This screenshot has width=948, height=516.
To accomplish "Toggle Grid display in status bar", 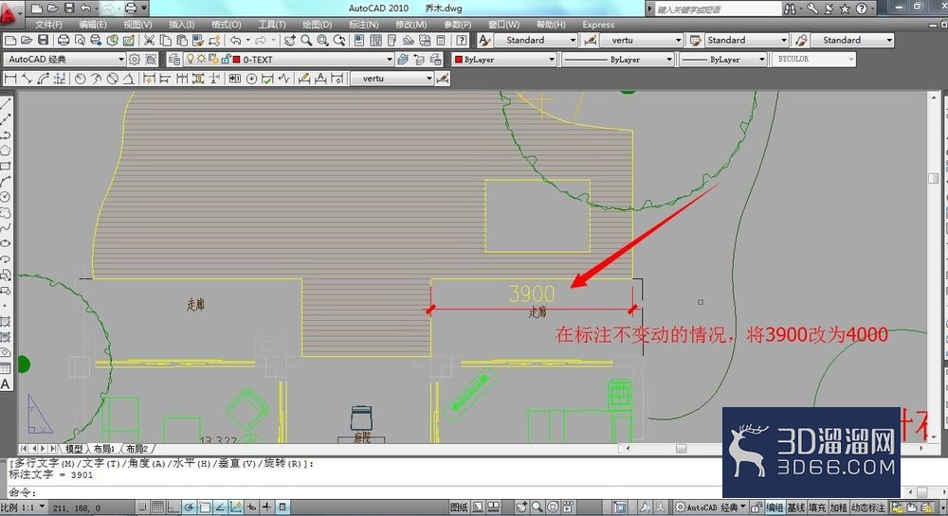I will 157,507.
